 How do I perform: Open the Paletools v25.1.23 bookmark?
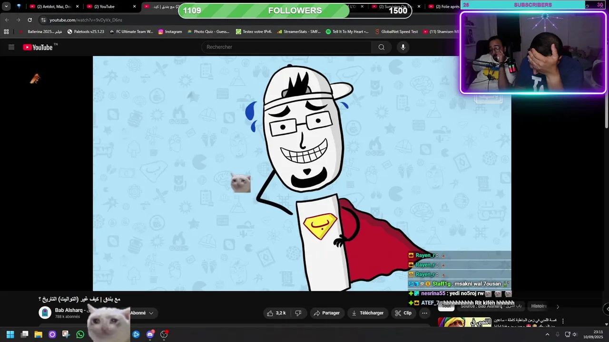coord(86,31)
